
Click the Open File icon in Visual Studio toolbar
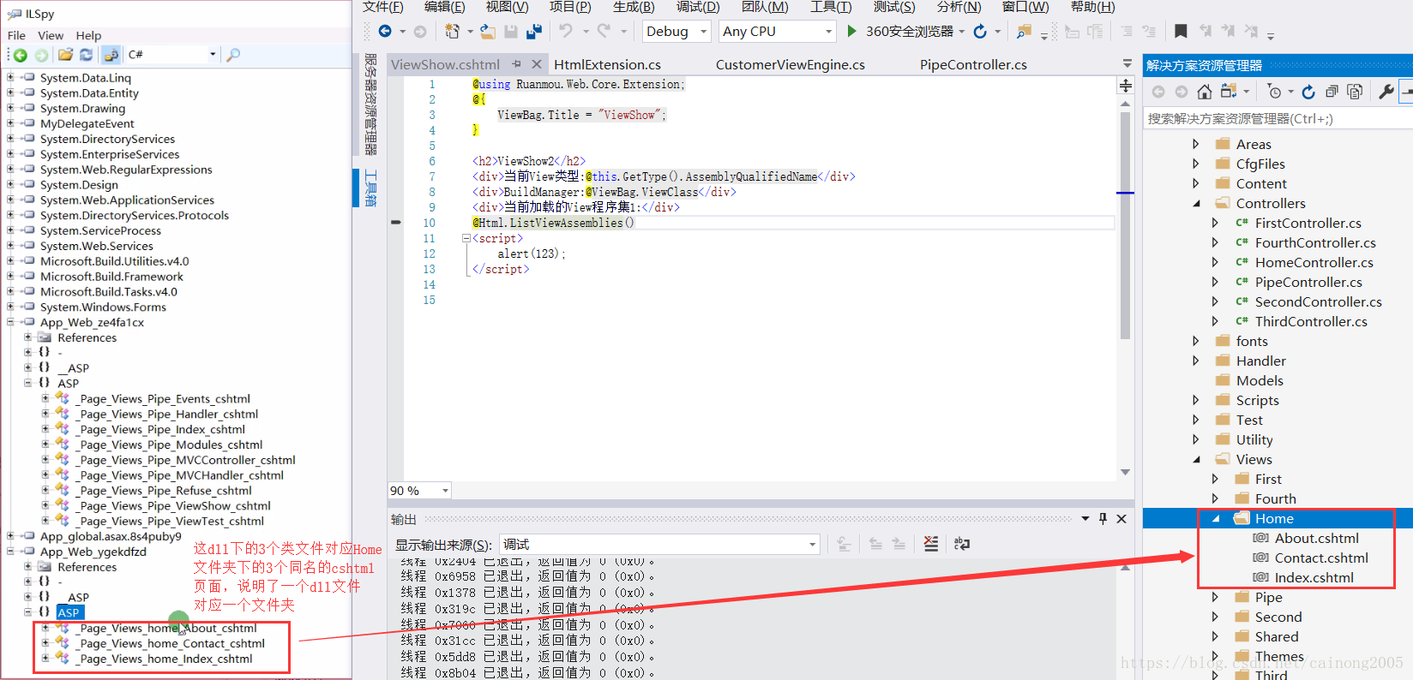click(x=487, y=31)
